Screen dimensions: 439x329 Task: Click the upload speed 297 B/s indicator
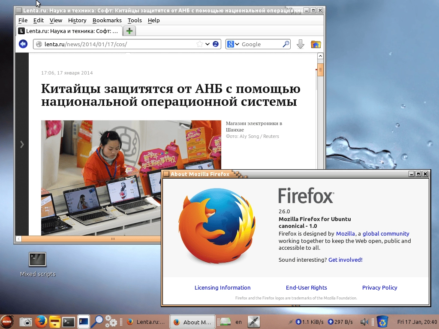[x=340, y=322]
